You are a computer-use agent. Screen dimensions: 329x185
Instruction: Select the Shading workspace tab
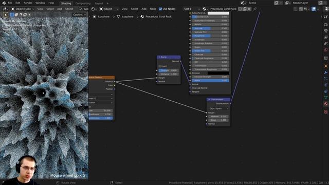[x=66, y=4]
